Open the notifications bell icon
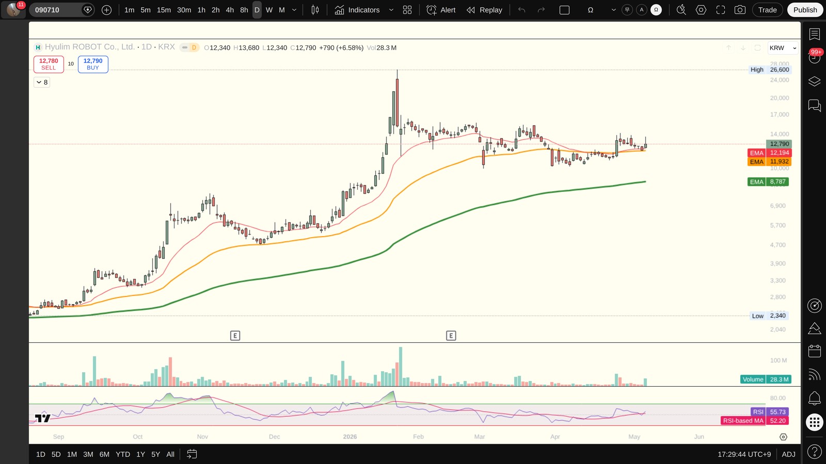Viewport: 826px width, 464px height. pos(815,398)
